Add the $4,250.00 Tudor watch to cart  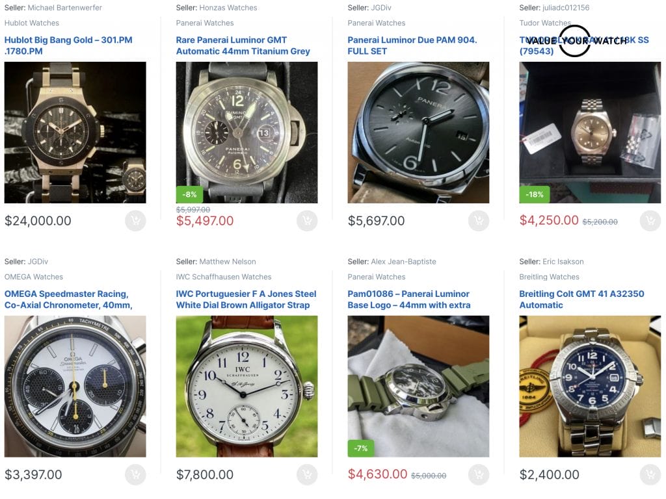click(650, 221)
